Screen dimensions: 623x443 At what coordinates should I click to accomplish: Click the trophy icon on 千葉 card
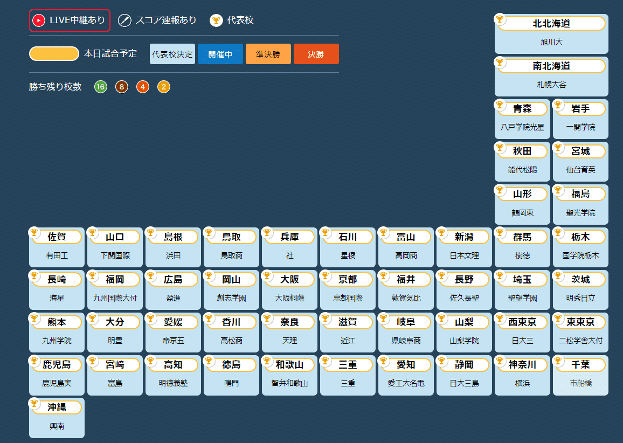tap(558, 361)
